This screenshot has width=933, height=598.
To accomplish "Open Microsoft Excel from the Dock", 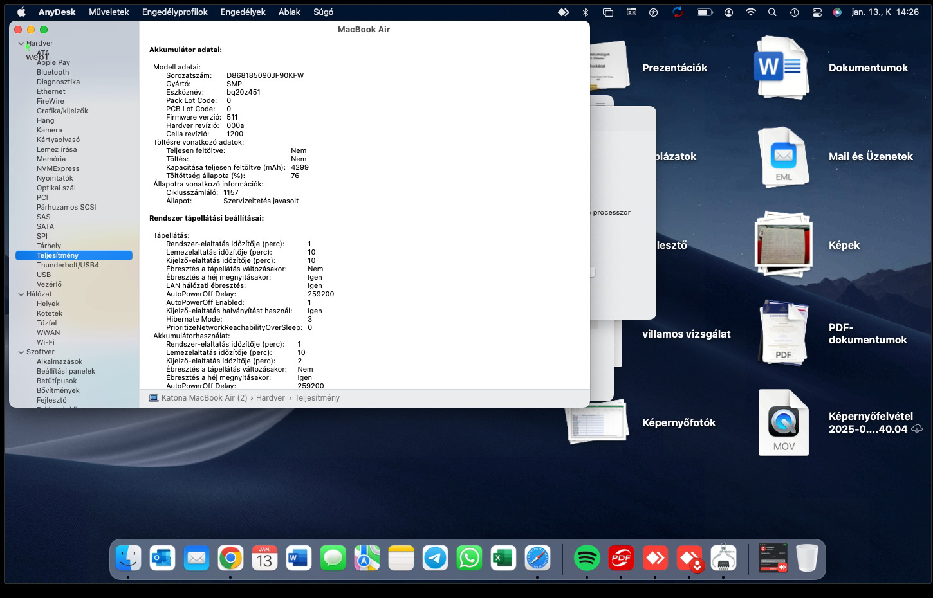I will pyautogui.click(x=503, y=557).
